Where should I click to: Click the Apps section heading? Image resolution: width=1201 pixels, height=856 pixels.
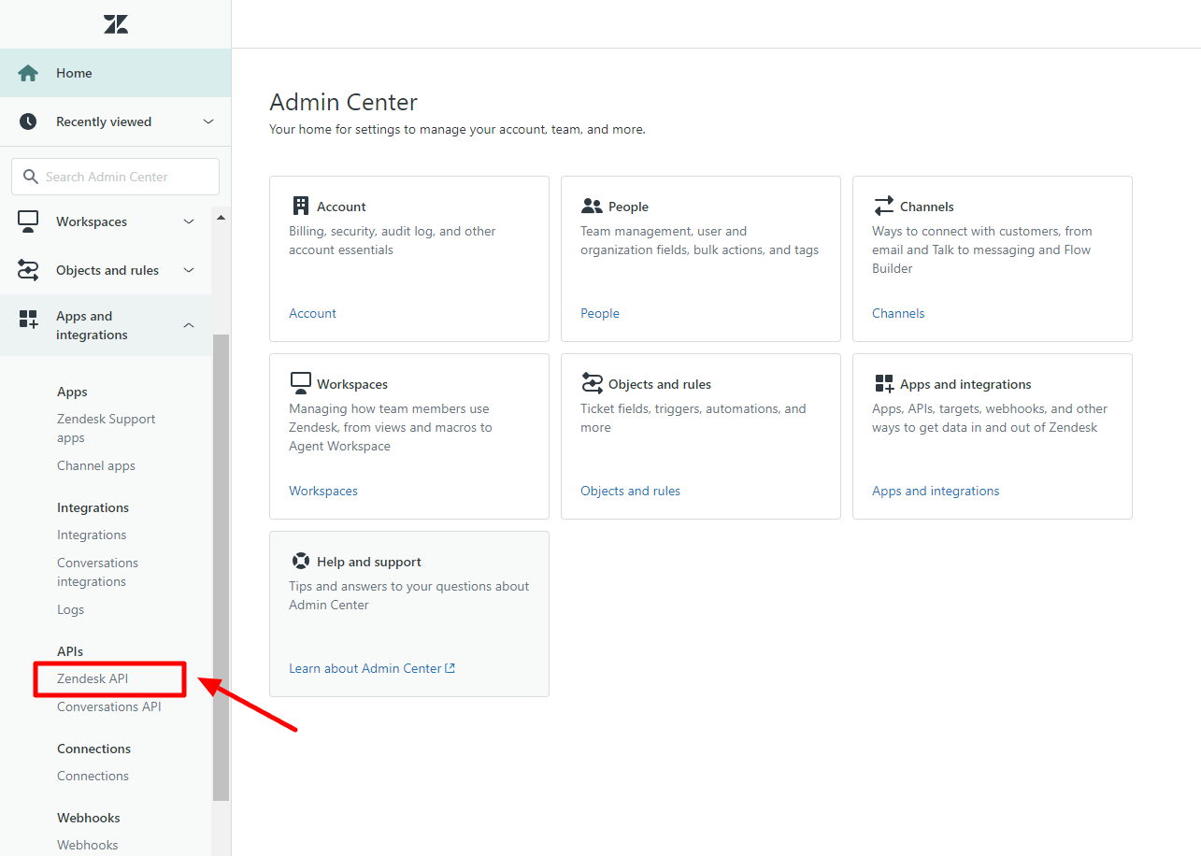click(72, 392)
